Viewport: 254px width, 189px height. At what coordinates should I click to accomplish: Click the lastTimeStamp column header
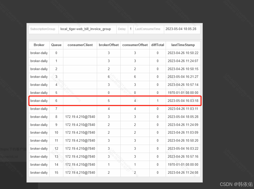pos(183,45)
